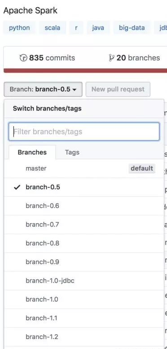Click the dropdown caret on branch selector
Viewport: 167px width, 349px height.
coord(75,90)
